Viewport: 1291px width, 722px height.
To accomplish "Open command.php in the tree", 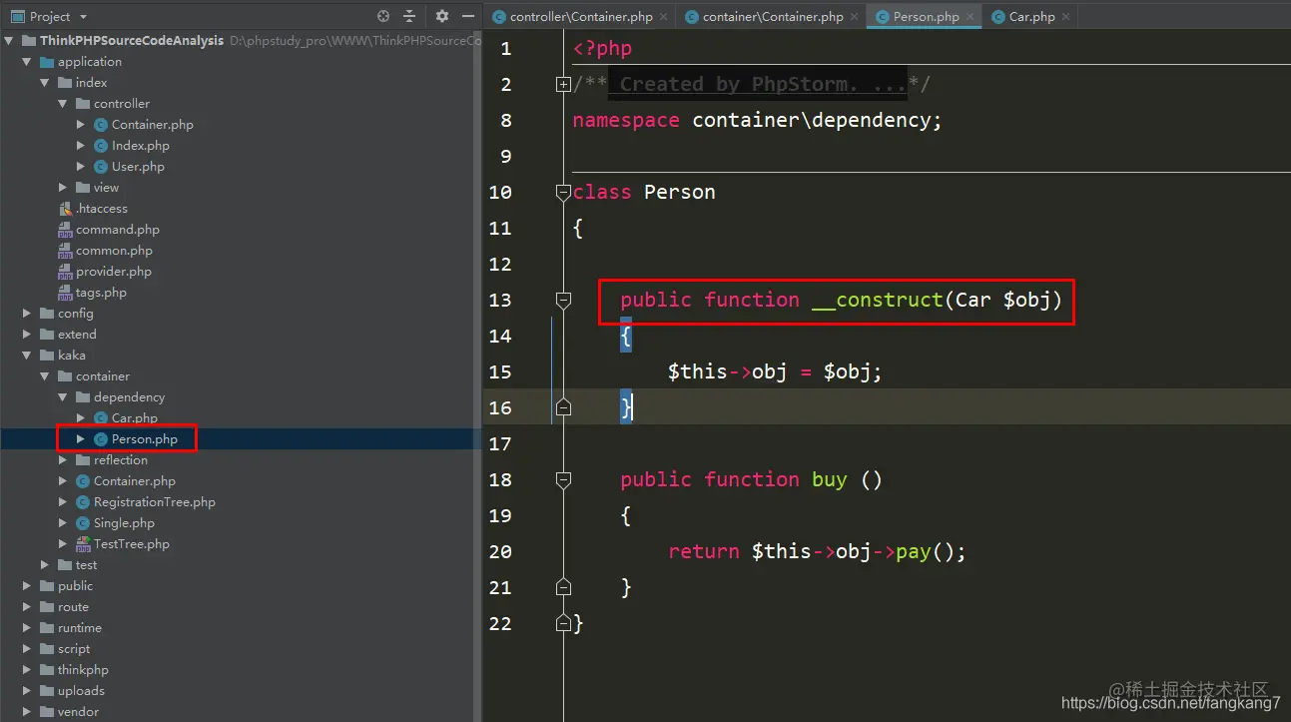I will point(118,230).
